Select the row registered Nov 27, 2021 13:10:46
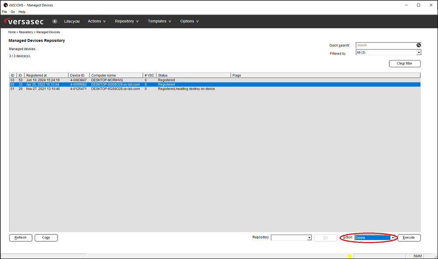The width and height of the screenshot is (438, 259). coord(215,89)
